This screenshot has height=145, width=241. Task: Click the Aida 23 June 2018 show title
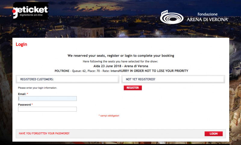click(x=121, y=66)
